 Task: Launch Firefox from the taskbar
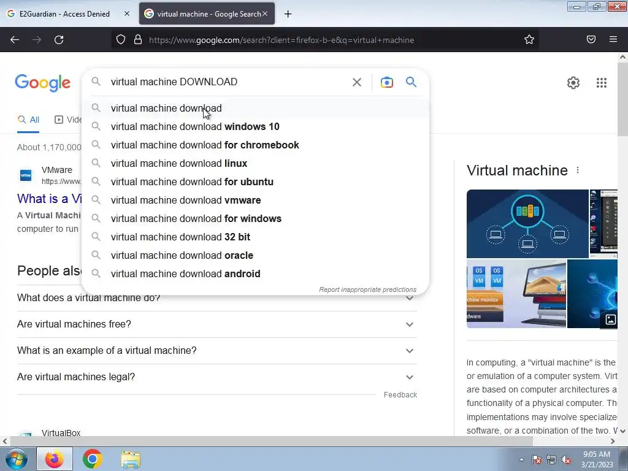tap(55, 459)
